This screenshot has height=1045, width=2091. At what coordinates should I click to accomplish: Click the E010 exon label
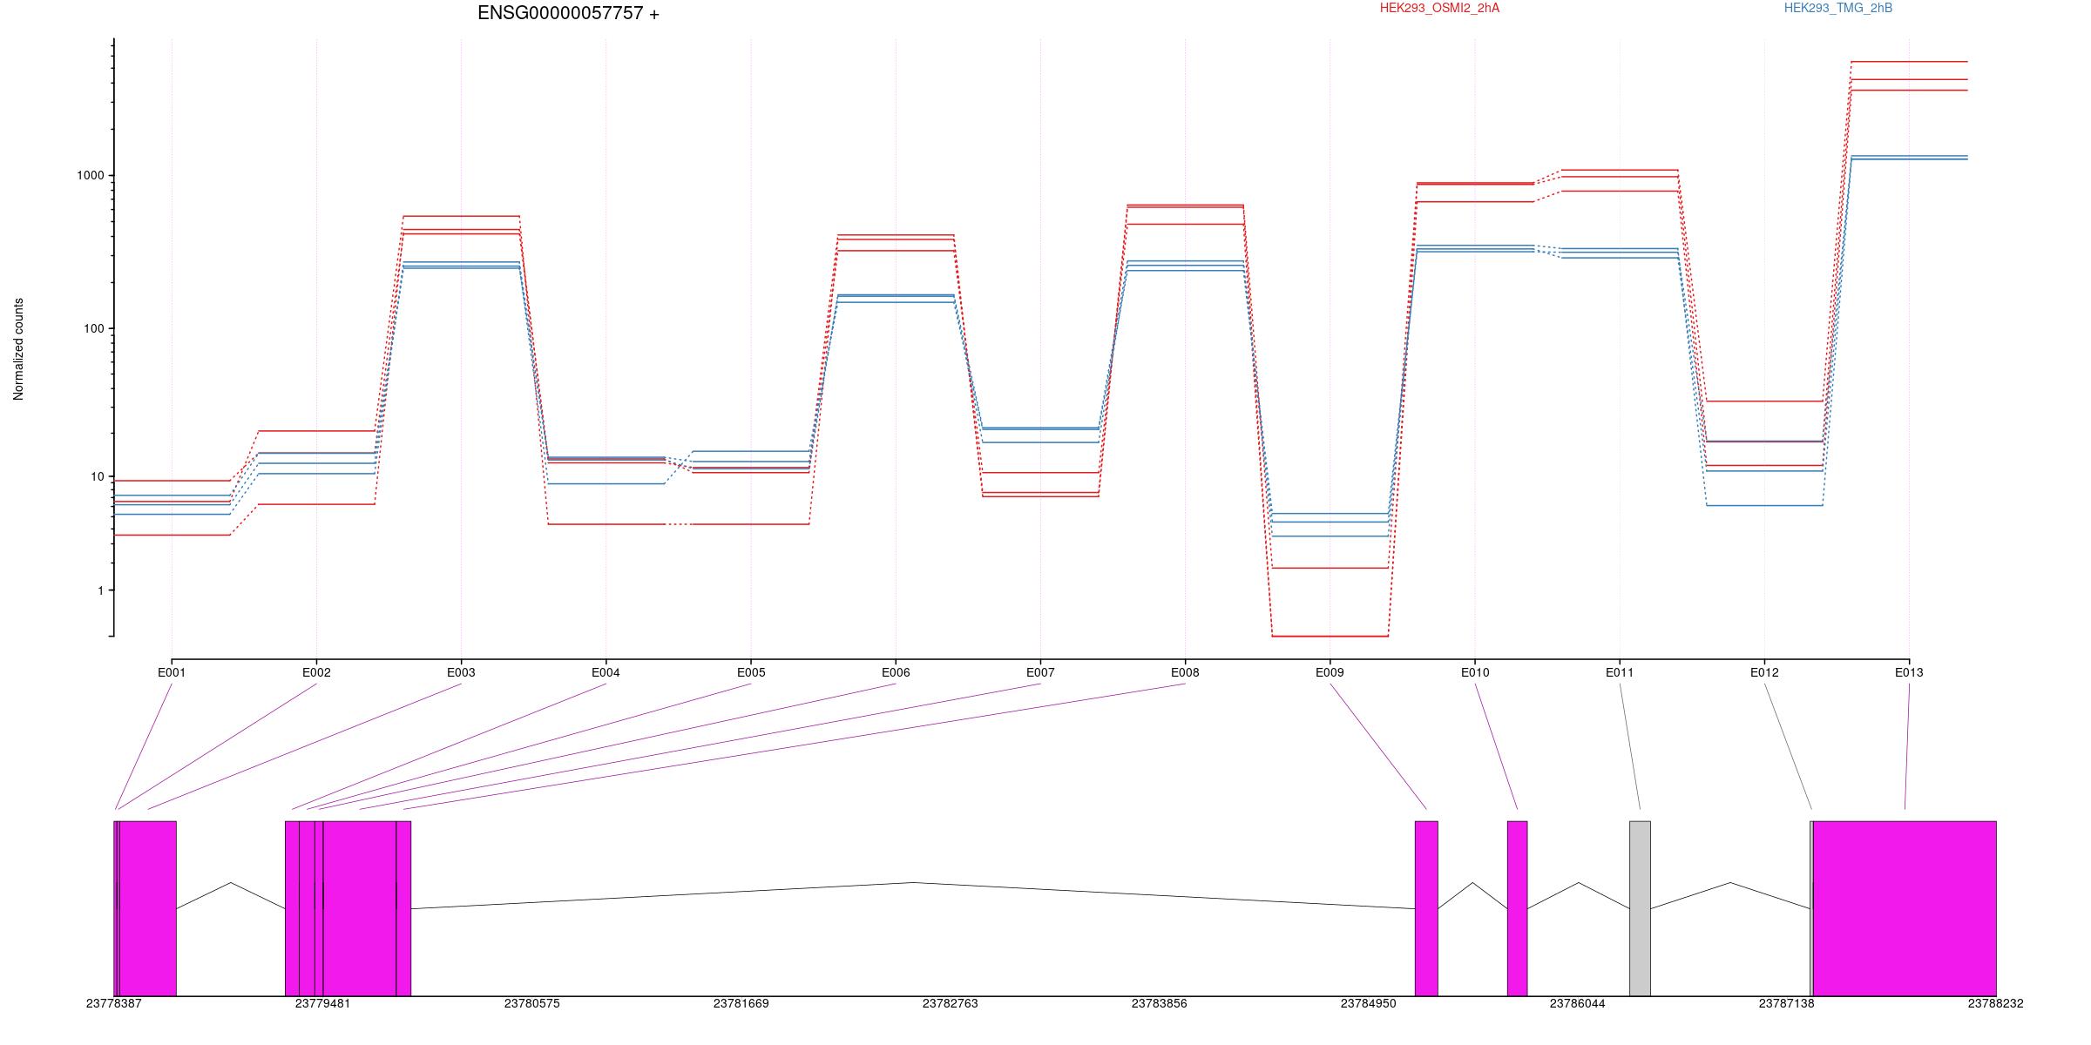pyautogui.click(x=1475, y=672)
